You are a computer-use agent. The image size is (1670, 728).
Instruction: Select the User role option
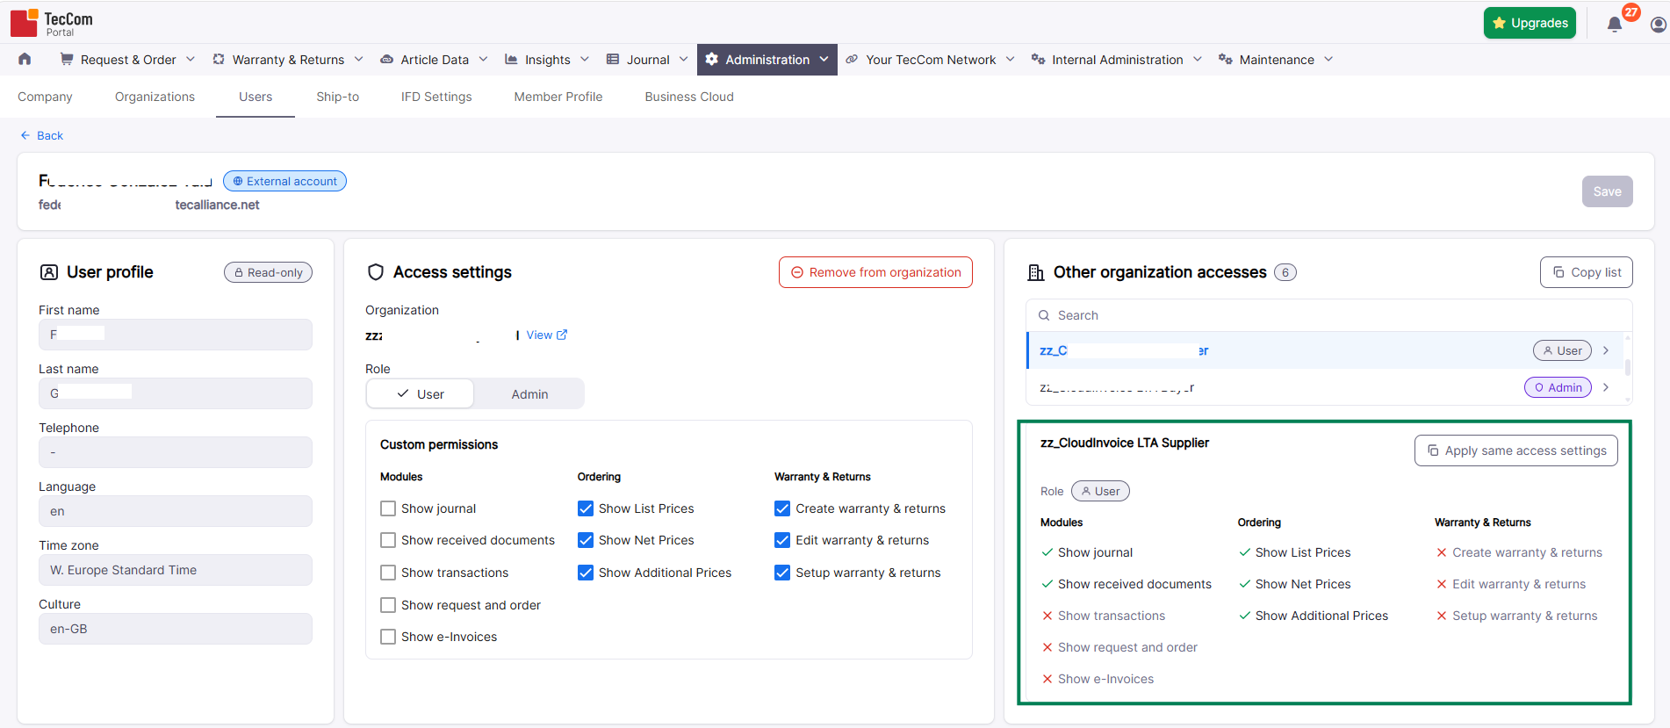pyautogui.click(x=420, y=394)
